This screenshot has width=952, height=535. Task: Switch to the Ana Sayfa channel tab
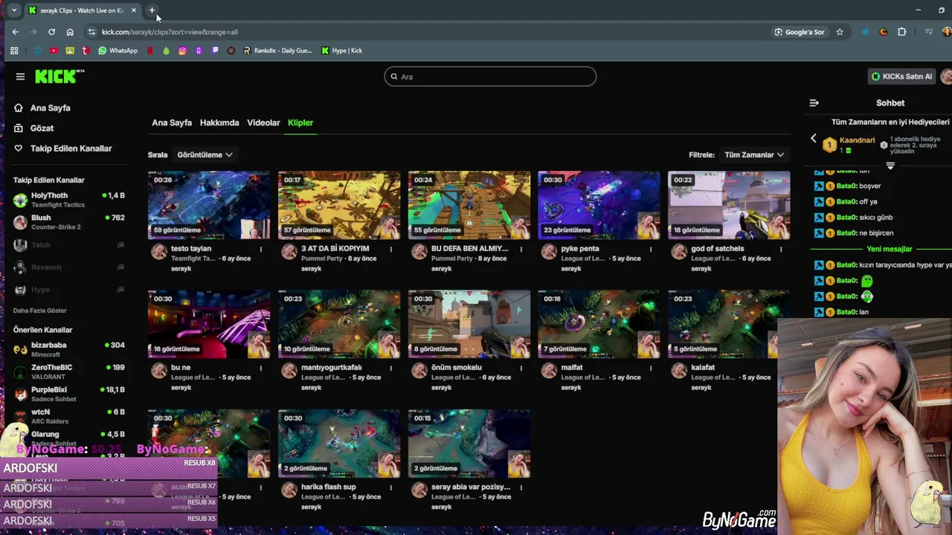[172, 123]
